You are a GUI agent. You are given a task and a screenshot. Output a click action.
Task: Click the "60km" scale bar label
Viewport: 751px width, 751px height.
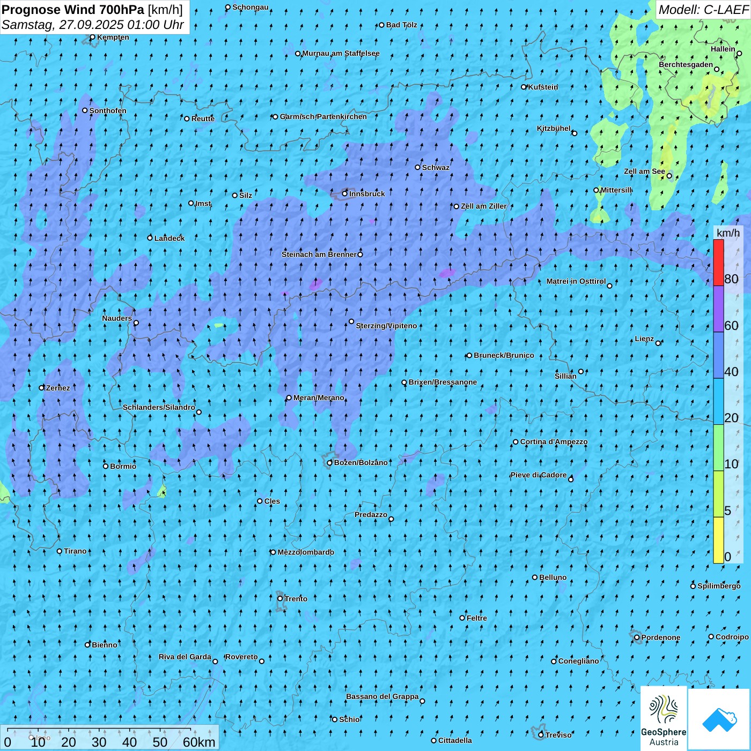[199, 742]
